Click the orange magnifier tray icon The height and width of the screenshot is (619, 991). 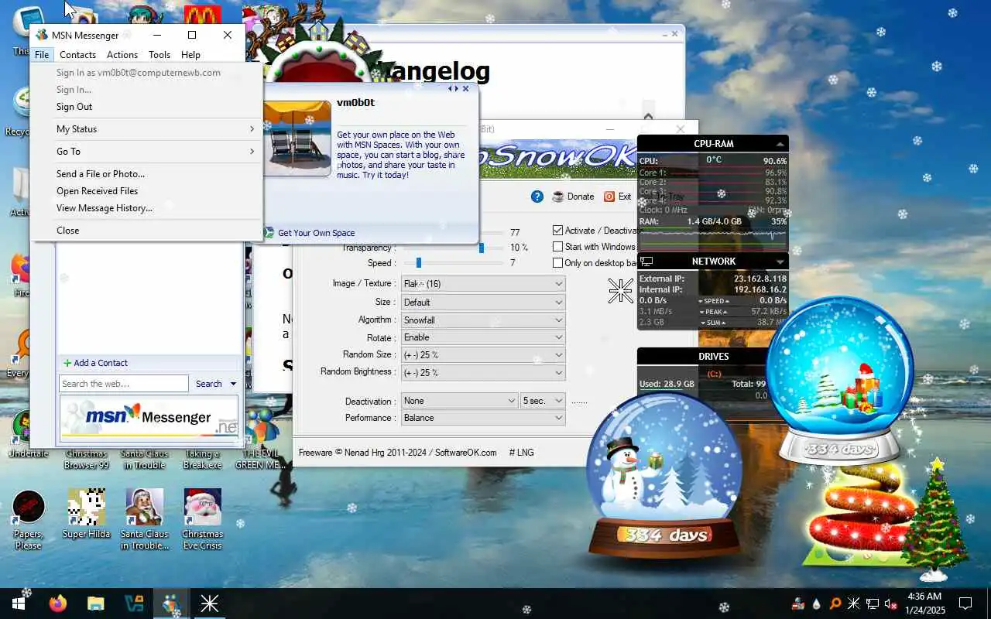pyautogui.click(x=835, y=604)
